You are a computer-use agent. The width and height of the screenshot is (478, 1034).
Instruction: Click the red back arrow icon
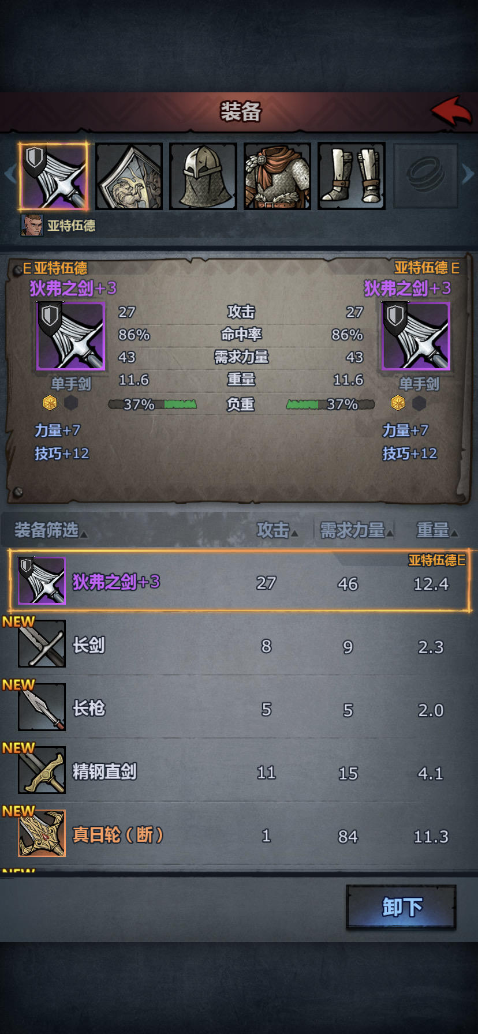tap(451, 111)
